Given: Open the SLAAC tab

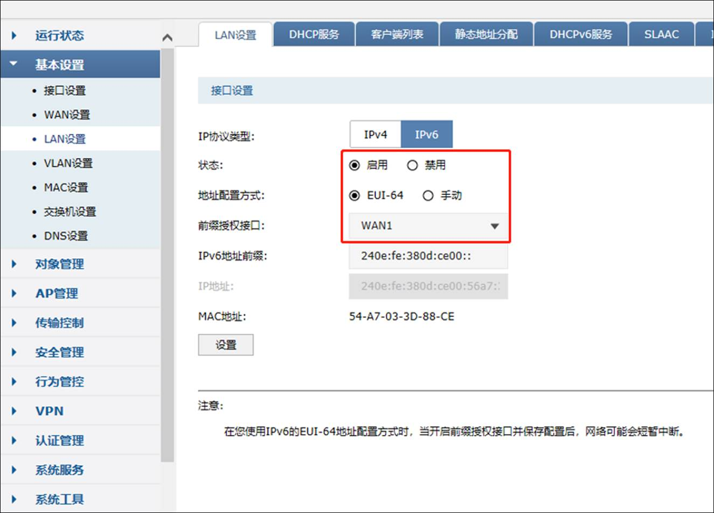Looking at the screenshot, I should (661, 34).
